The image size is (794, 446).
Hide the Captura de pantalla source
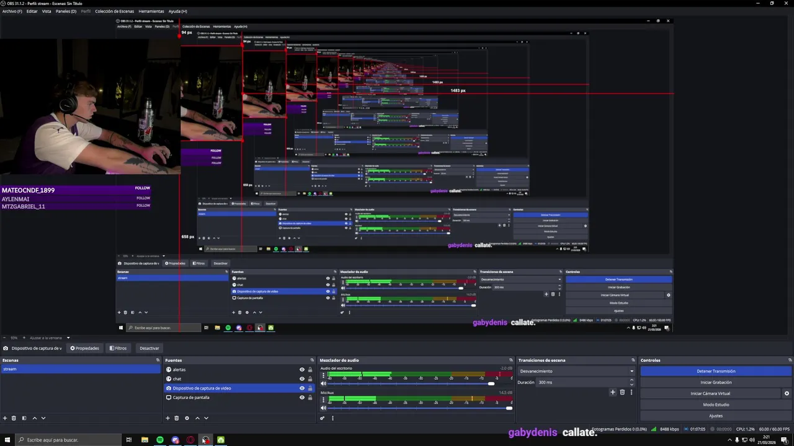[x=302, y=398]
